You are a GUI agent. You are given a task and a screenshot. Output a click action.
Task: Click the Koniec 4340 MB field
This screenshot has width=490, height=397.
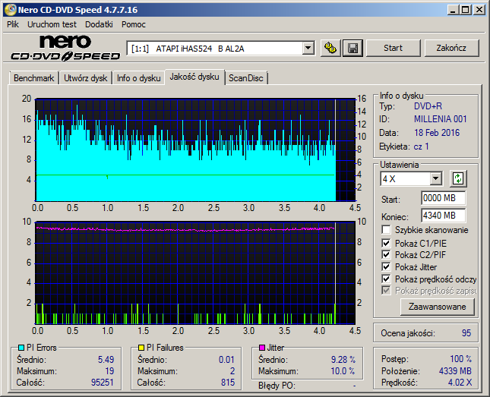point(443,216)
